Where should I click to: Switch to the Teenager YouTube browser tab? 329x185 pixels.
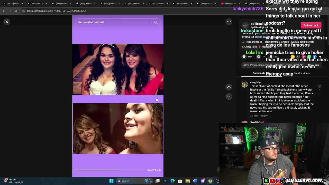click(x=230, y=3)
